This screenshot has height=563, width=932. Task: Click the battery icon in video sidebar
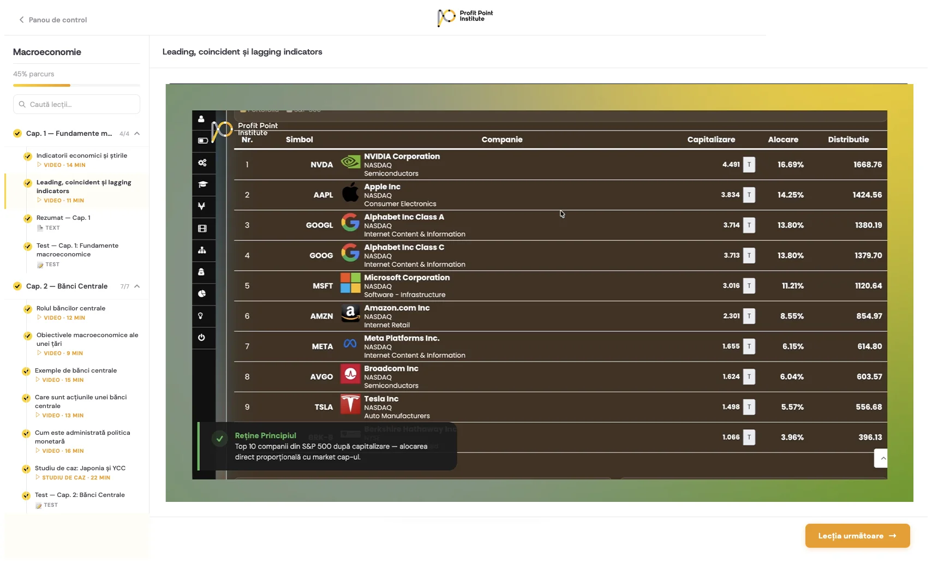202,141
